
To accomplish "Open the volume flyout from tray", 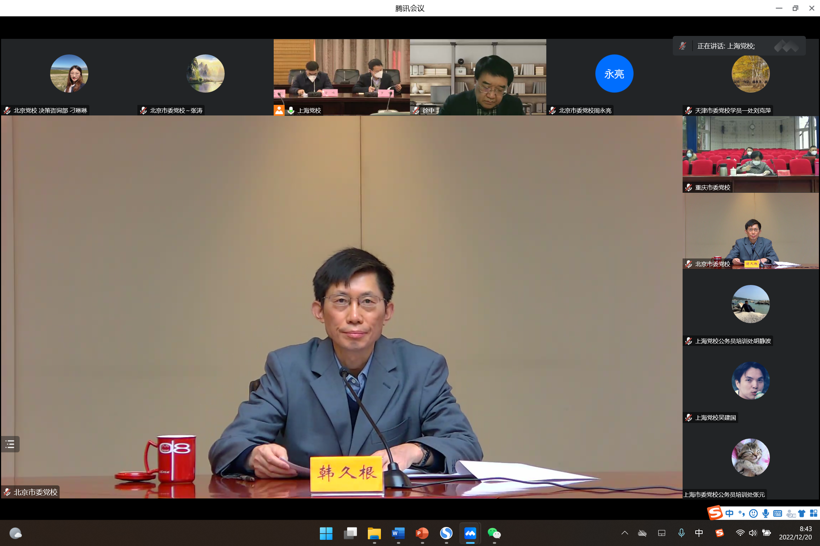I will [753, 533].
